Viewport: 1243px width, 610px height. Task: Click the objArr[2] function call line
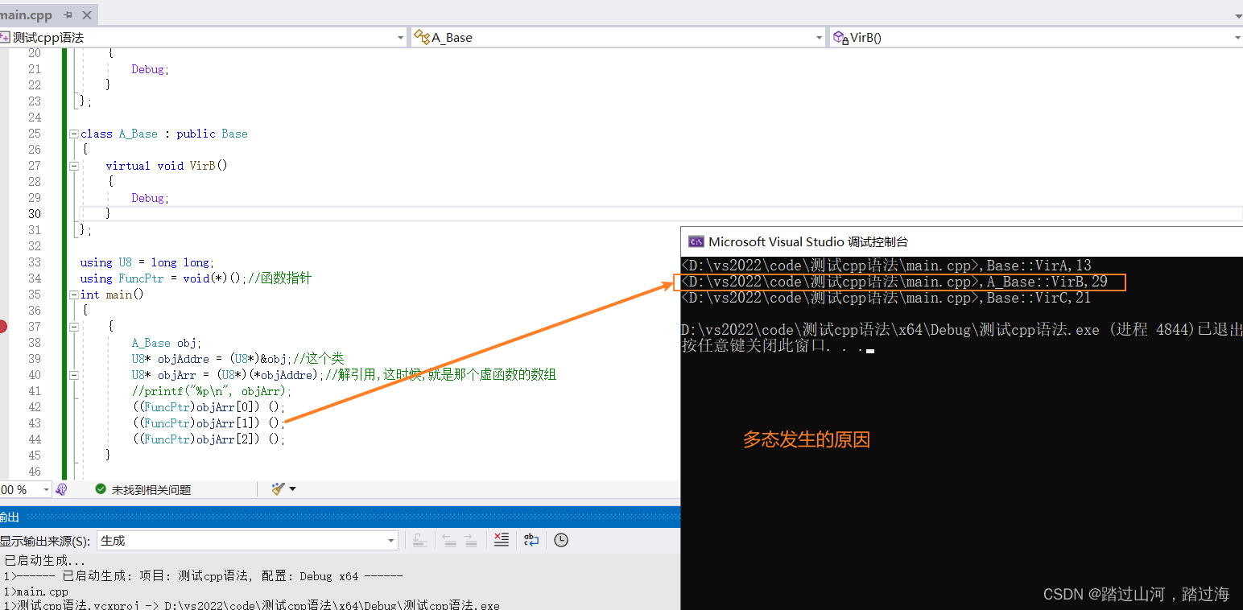tap(209, 439)
